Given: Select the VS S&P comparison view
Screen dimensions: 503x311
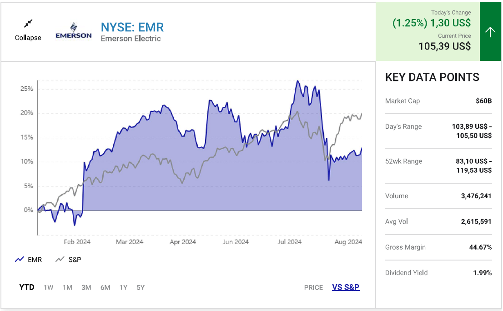Looking at the screenshot, I should click(x=346, y=287).
